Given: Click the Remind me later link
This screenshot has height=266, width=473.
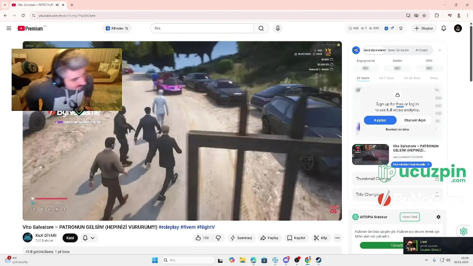Looking at the screenshot, I should click(x=397, y=129).
